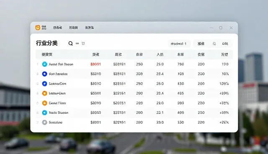Open the menu item right beside the logo
268x154 pixels.
(x=57, y=28)
